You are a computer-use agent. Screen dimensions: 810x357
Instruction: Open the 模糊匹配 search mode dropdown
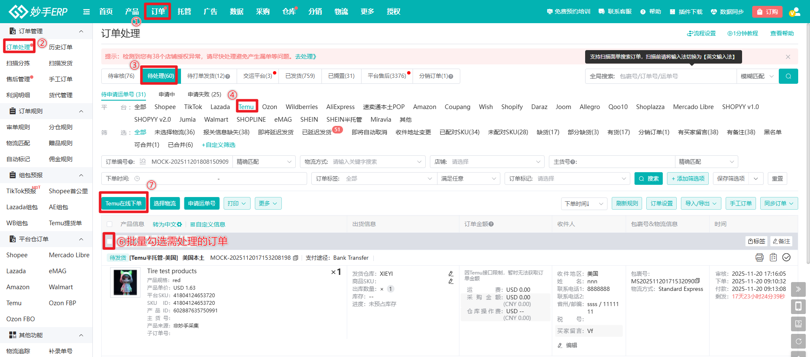[x=757, y=76]
